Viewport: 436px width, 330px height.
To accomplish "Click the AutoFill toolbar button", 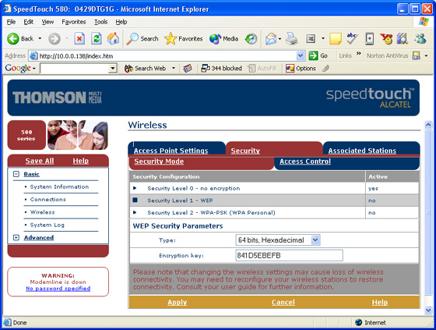I will point(262,69).
